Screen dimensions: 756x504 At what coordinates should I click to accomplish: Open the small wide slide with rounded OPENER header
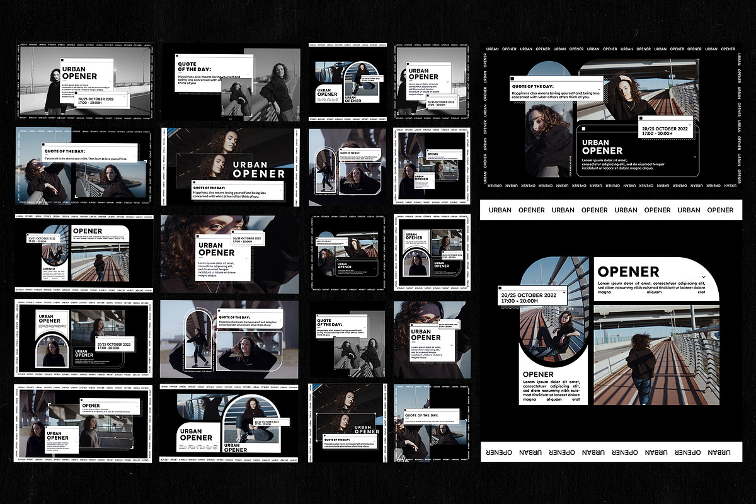(83, 253)
